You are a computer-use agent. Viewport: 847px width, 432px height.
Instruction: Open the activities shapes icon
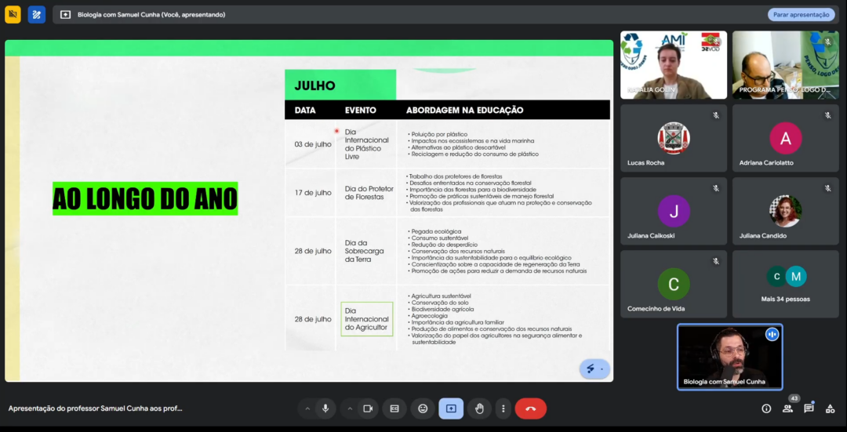(831, 408)
